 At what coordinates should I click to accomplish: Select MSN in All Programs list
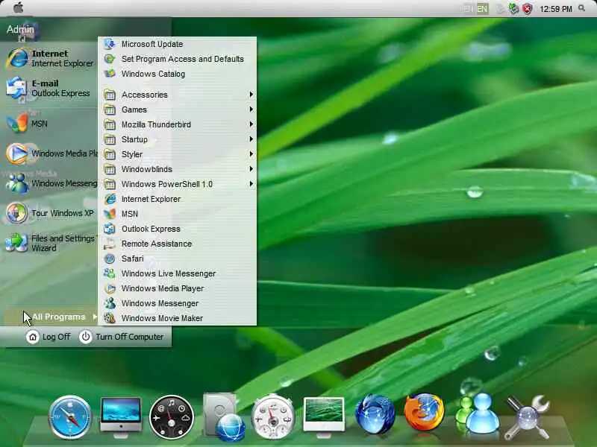(x=178, y=214)
